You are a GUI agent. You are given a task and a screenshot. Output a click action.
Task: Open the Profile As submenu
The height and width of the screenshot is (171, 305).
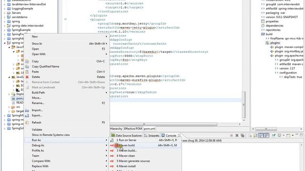(66, 151)
